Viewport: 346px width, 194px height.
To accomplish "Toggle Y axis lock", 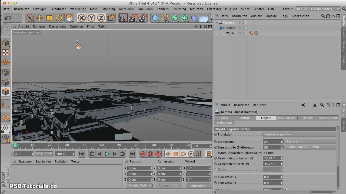I will coord(91,18).
